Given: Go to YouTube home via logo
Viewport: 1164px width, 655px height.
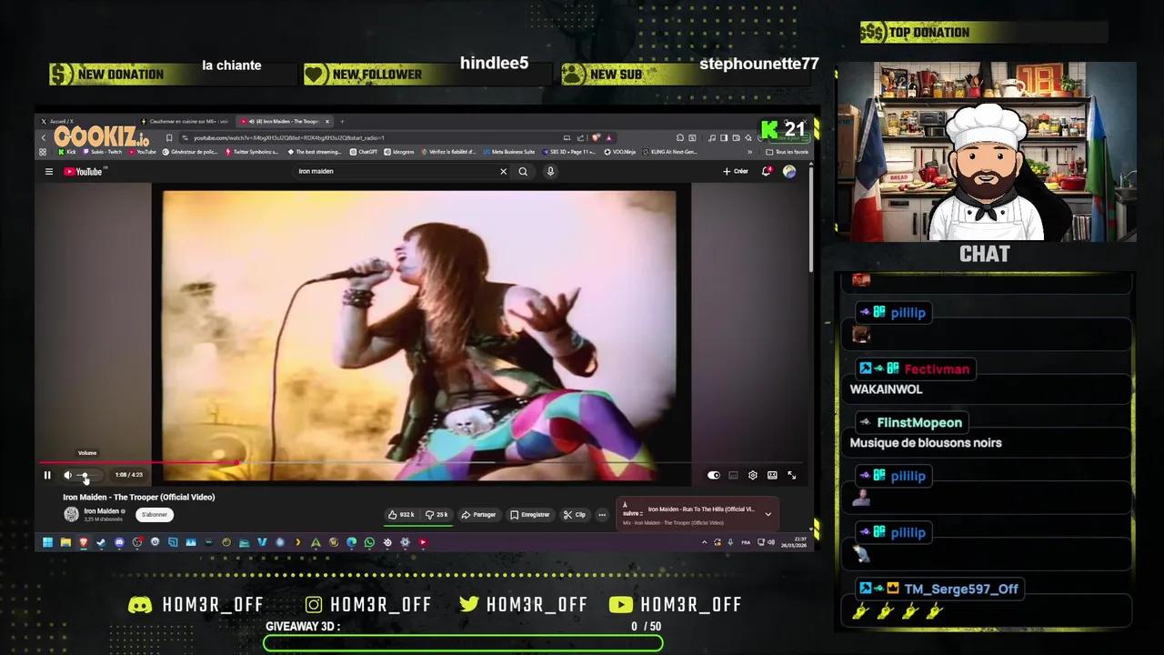Looking at the screenshot, I should pos(84,171).
